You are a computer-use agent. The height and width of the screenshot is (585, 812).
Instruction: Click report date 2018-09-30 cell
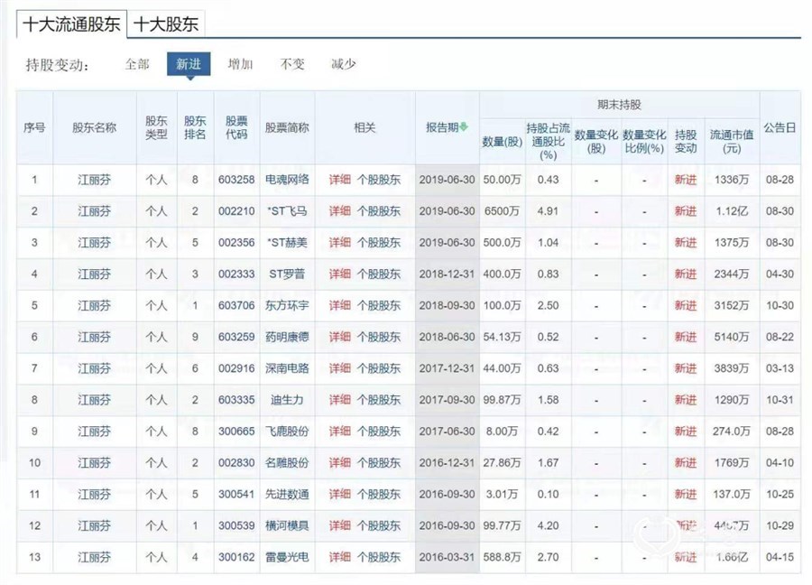(447, 306)
